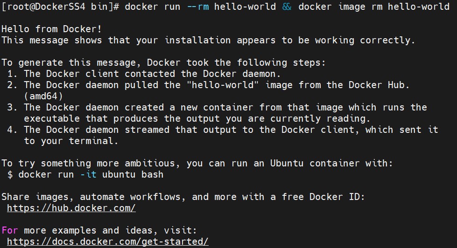Click the '$ docker run' dollar sign
Screen dimensions: 457x248
coord(10,174)
